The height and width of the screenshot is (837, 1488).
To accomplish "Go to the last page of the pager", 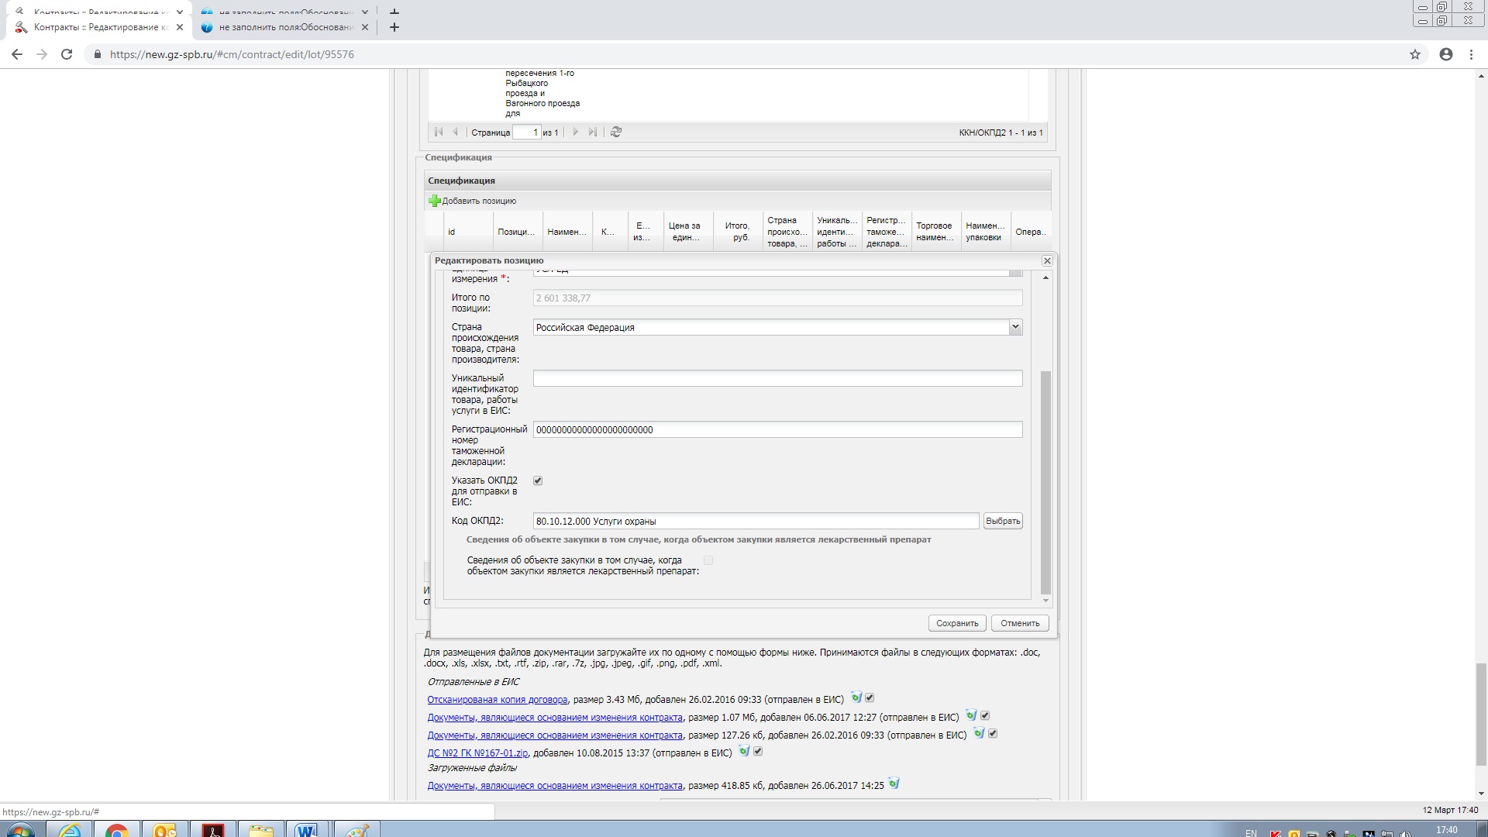I will tap(593, 133).
